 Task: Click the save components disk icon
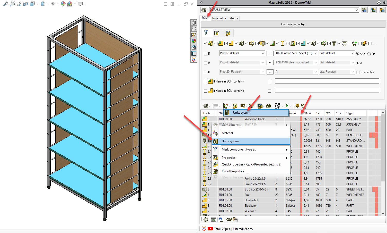coord(260,106)
